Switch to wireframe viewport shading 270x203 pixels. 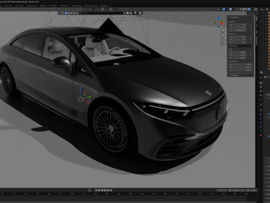click(x=241, y=9)
